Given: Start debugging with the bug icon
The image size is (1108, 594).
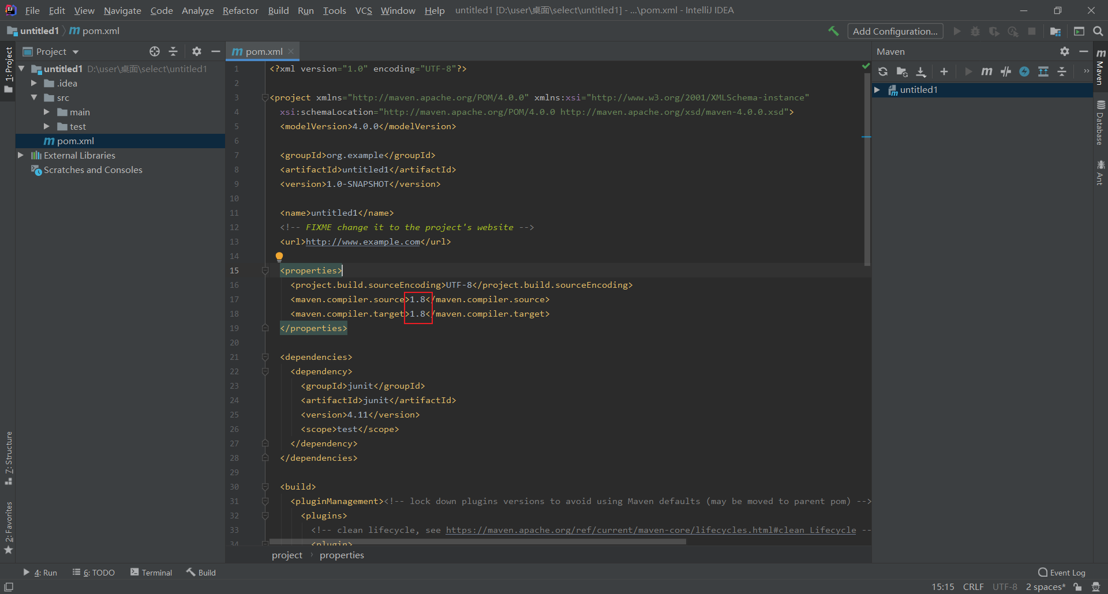Looking at the screenshot, I should (975, 31).
